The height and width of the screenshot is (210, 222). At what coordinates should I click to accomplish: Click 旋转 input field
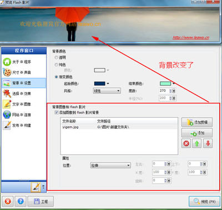[158, 181]
